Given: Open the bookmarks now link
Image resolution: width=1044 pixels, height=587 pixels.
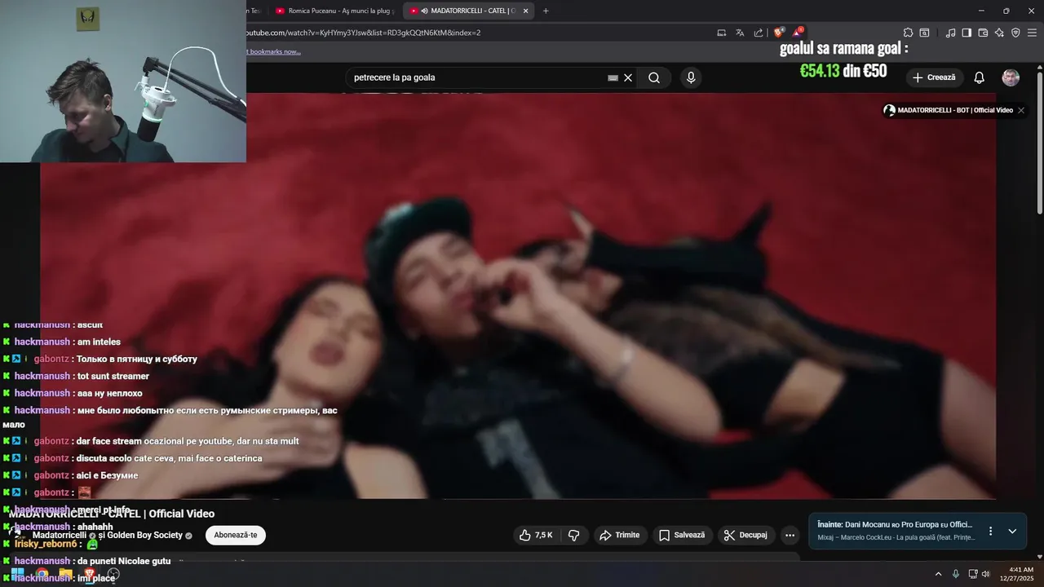Looking at the screenshot, I should 274,51.
